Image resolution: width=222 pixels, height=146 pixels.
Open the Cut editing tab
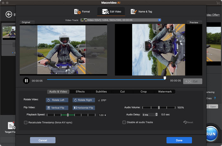coord(122,91)
